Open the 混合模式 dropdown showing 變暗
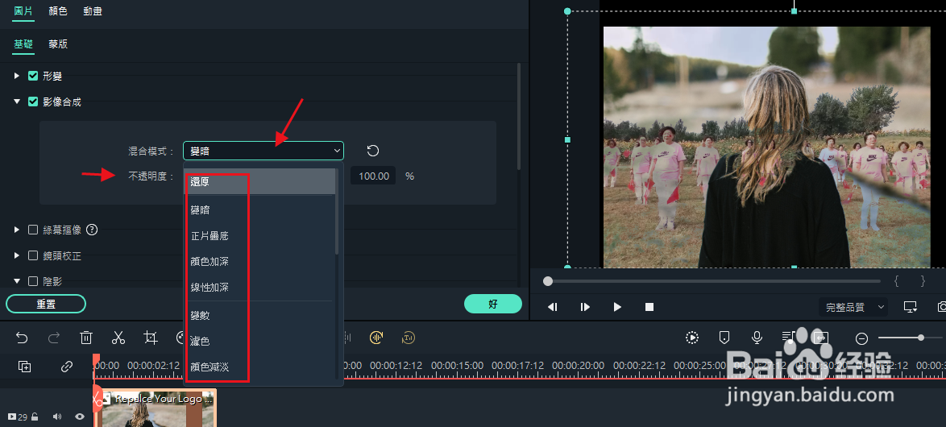This screenshot has height=427, width=946. 263,150
